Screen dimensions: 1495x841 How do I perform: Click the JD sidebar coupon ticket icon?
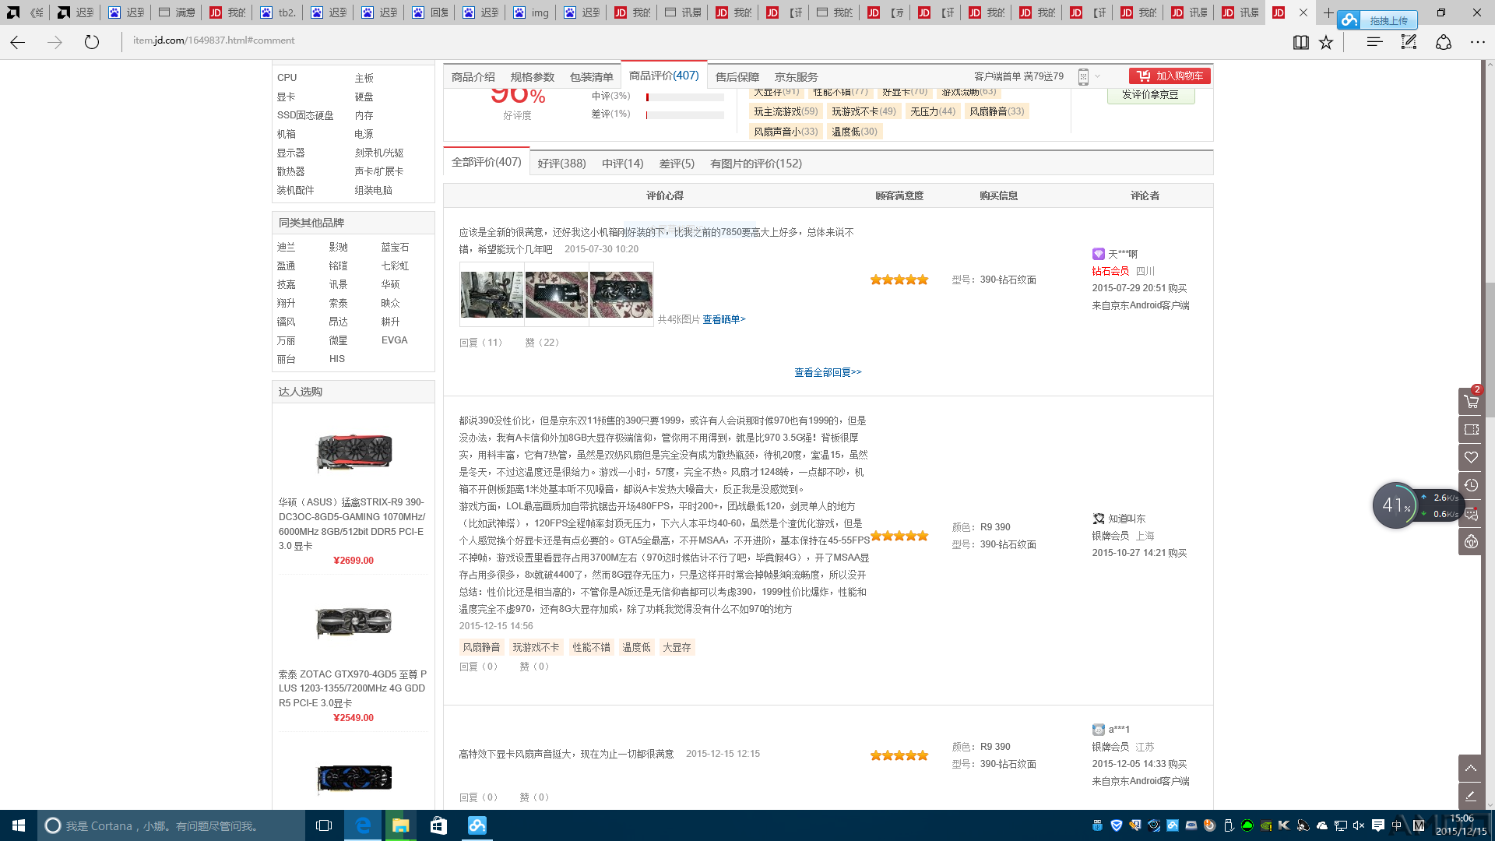1471,430
